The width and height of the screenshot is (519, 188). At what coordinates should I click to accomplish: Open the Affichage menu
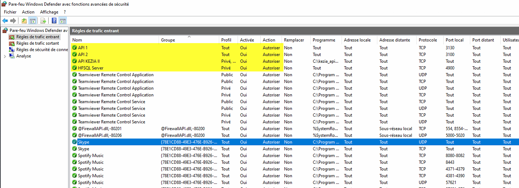point(49,12)
